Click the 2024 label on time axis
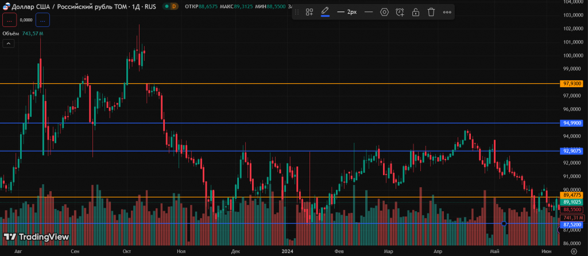This screenshot has width=588, height=256. [288, 251]
